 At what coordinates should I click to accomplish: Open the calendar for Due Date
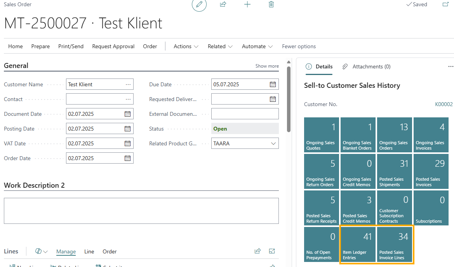point(273,84)
